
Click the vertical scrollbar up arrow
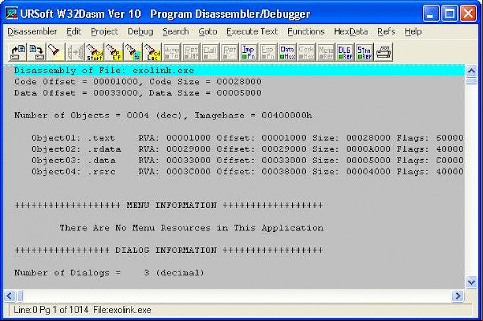click(471, 71)
